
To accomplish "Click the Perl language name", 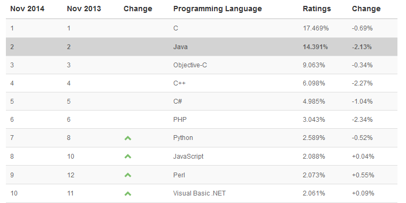I will click(x=179, y=175).
